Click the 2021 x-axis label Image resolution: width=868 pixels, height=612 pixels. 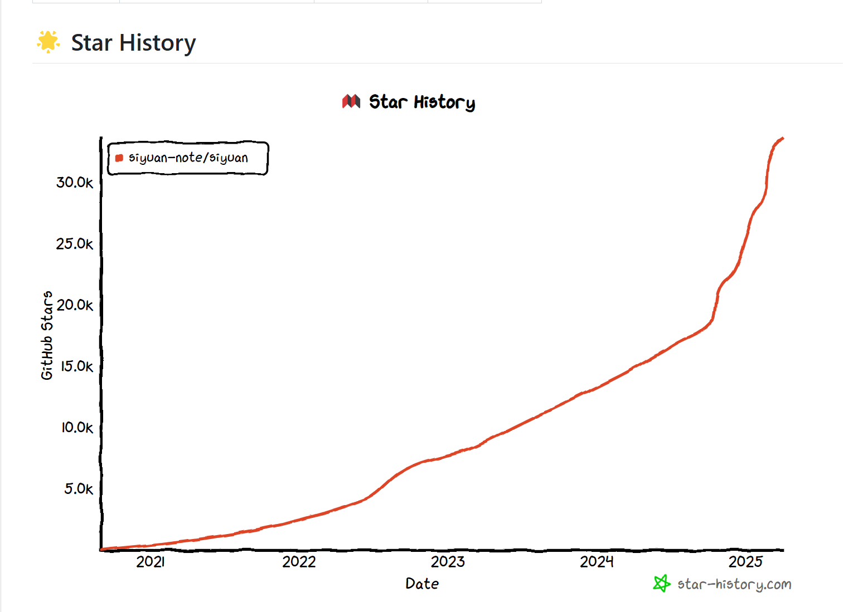coord(151,562)
